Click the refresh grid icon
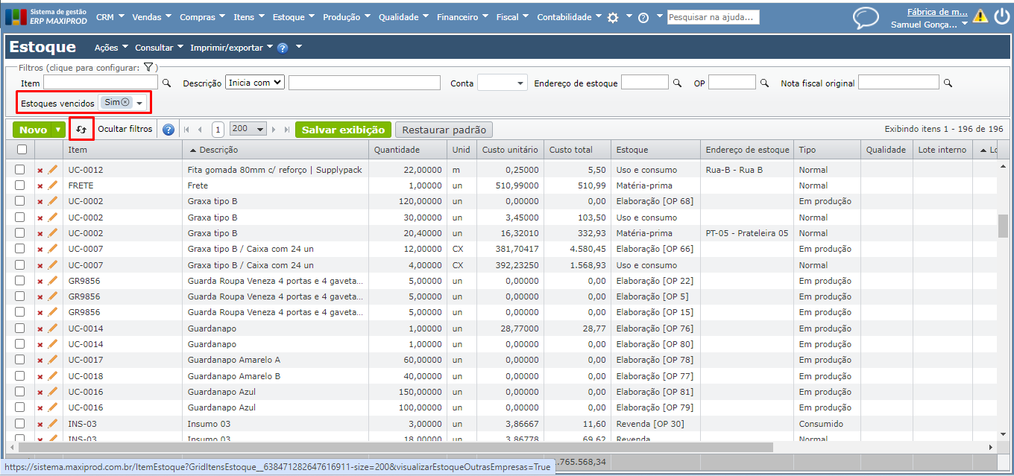Viewport: 1014px width, 476px height. pos(81,130)
